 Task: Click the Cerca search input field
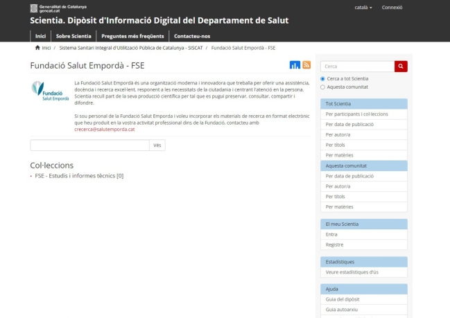[358, 67]
